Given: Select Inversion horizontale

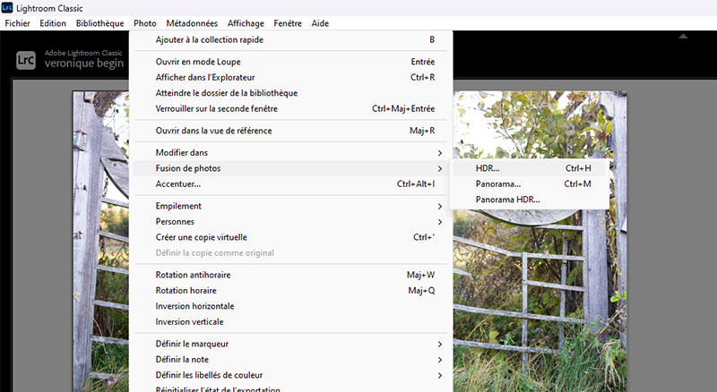Looking at the screenshot, I should tap(290, 306).
